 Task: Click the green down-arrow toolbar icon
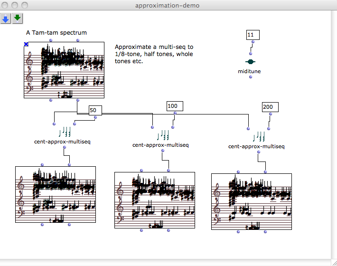[17, 19]
